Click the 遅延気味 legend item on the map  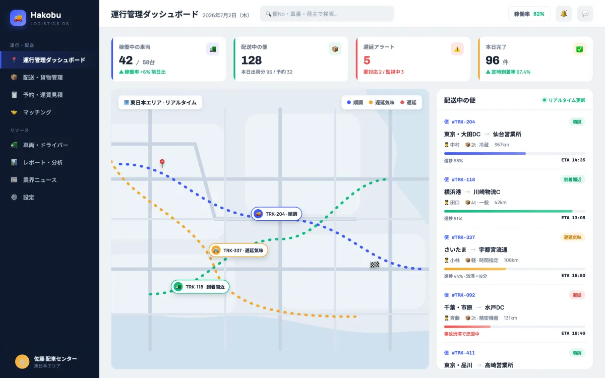pyautogui.click(x=382, y=102)
